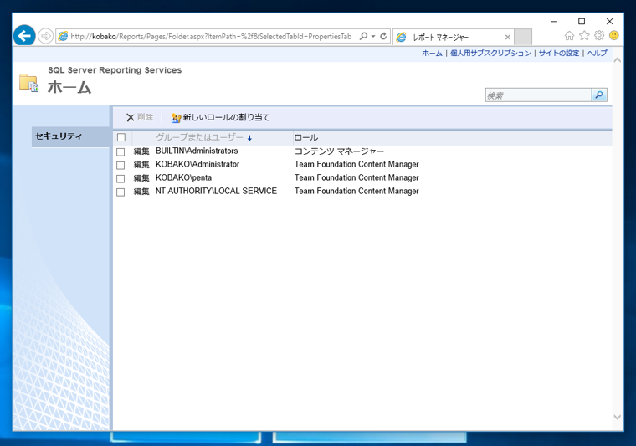Open 個人用サブスクリプション link
636x446 pixels.
pyautogui.click(x=490, y=53)
